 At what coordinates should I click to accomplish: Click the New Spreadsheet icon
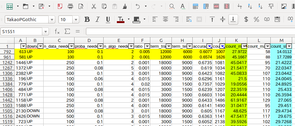[x=9, y=6]
